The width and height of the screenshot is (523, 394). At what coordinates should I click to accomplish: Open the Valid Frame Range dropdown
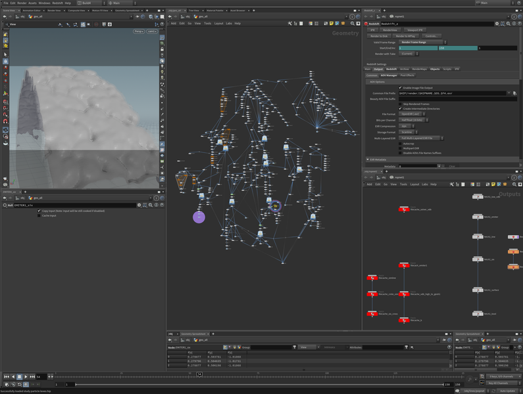point(422,42)
